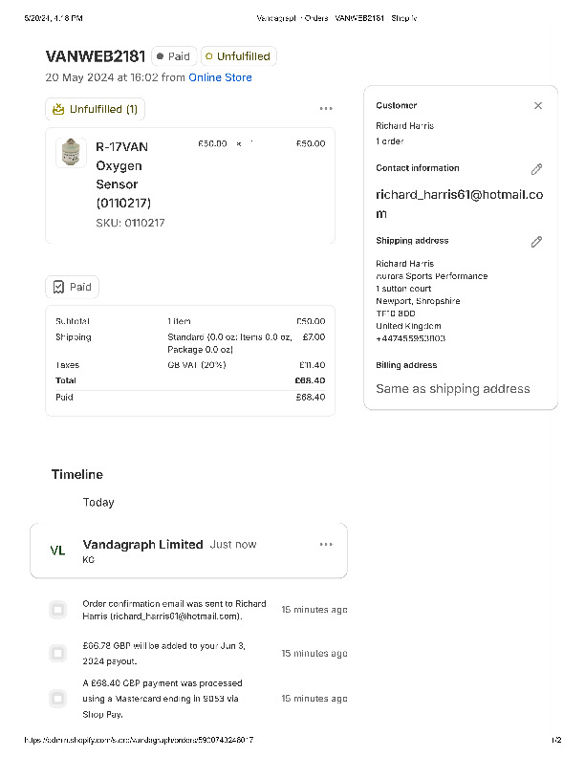Click the Vandagraph Limited comment author name
The image size is (585, 757).
tap(142, 544)
